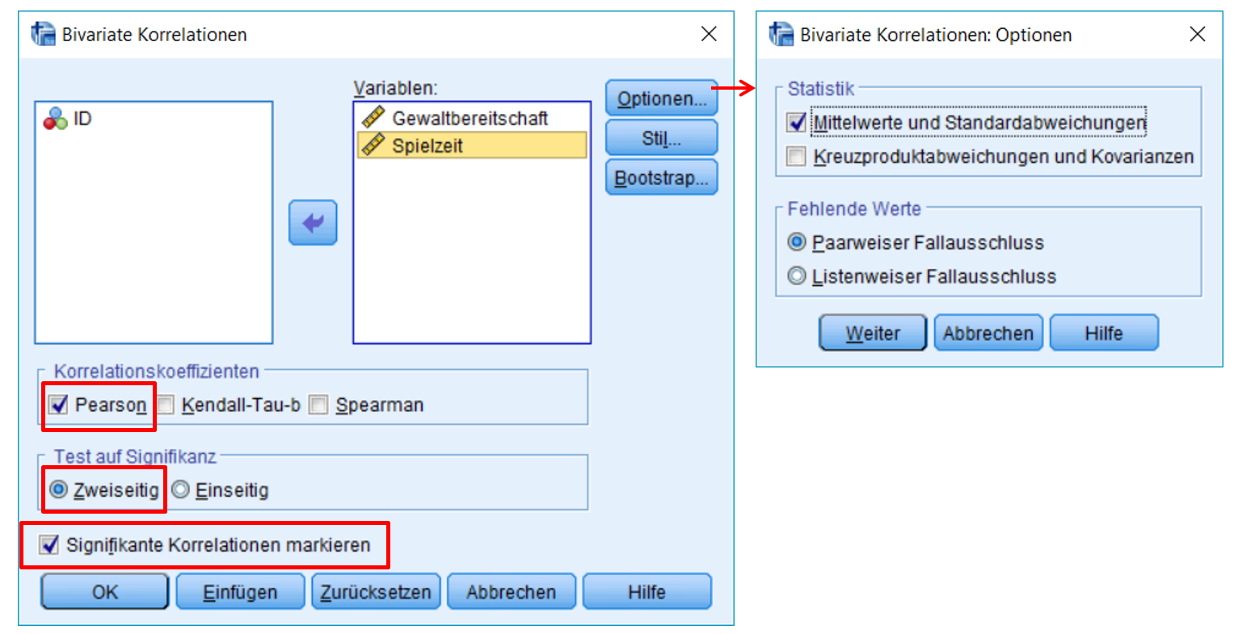This screenshot has height=634, width=1234.
Task: Open the Bootstrap... settings
Action: pyautogui.click(x=661, y=178)
